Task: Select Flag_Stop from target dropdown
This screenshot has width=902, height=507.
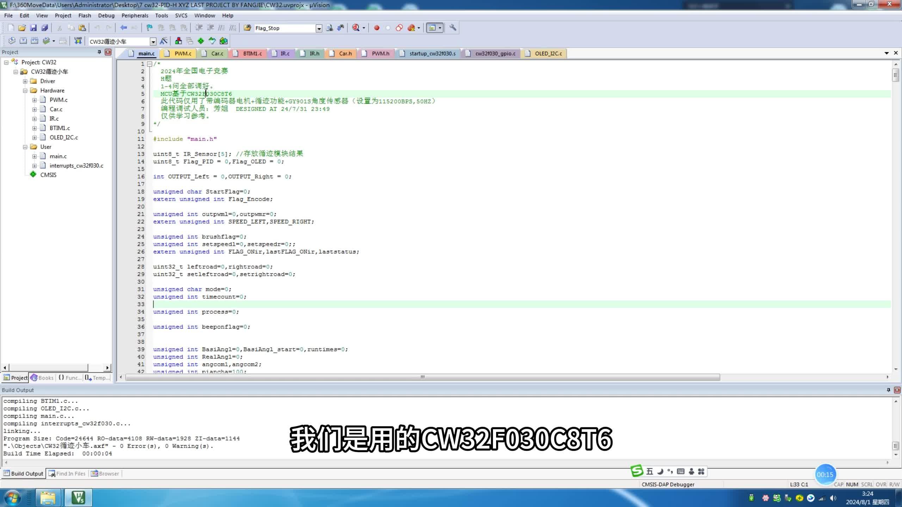Action: coord(287,28)
